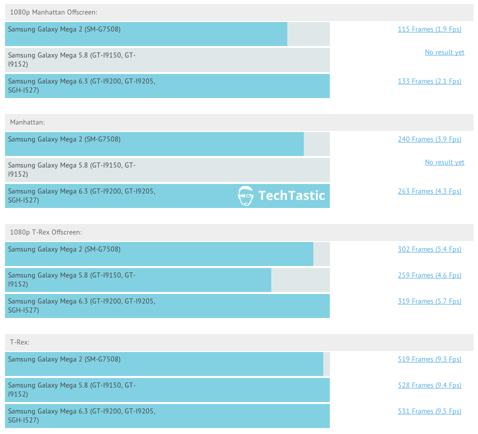The width and height of the screenshot is (478, 434).
Task: Click Galaxy Mega 2 bar in 1080p Manhattan Offscreen
Action: tap(167, 34)
